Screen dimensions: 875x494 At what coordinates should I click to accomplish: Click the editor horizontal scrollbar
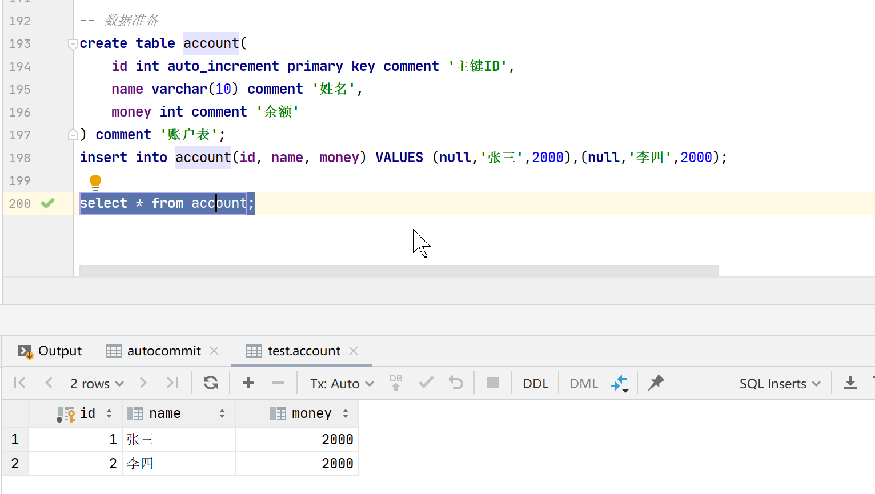pyautogui.click(x=399, y=270)
